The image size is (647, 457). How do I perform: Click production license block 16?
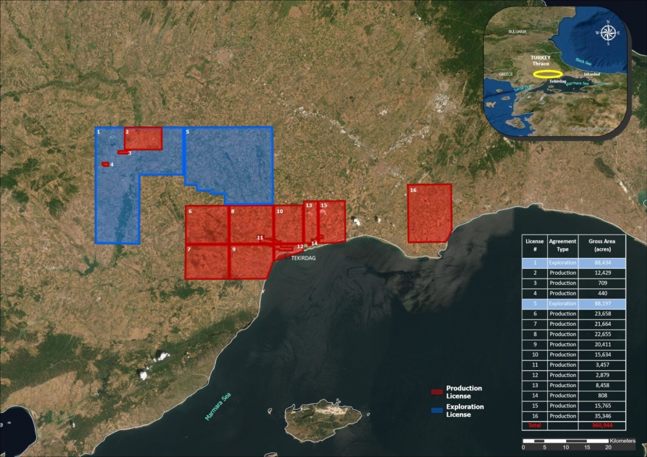[429, 213]
